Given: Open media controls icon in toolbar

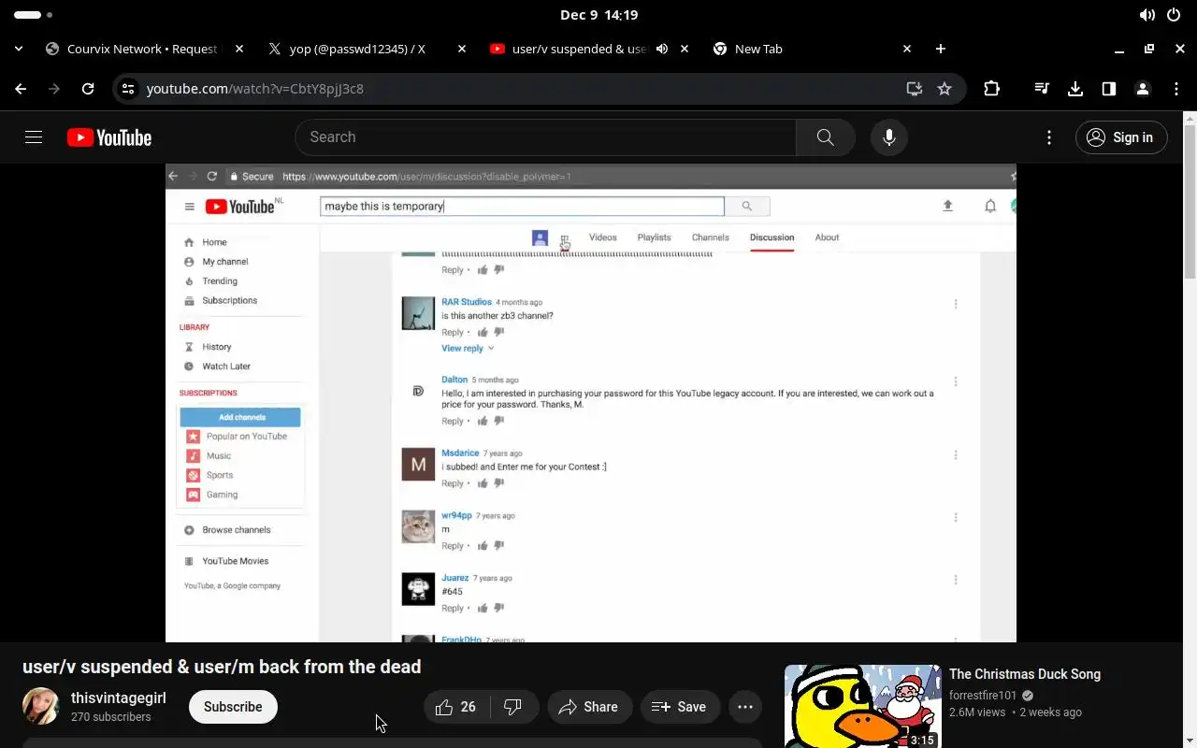Looking at the screenshot, I should point(1042,89).
